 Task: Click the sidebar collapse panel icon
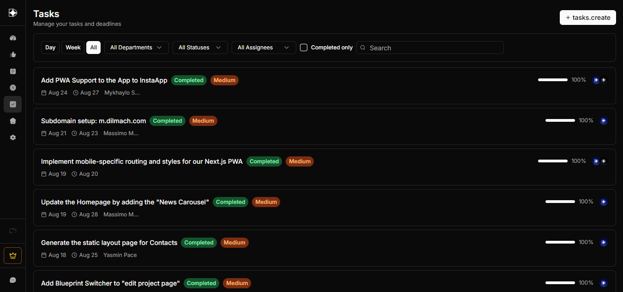(13, 231)
